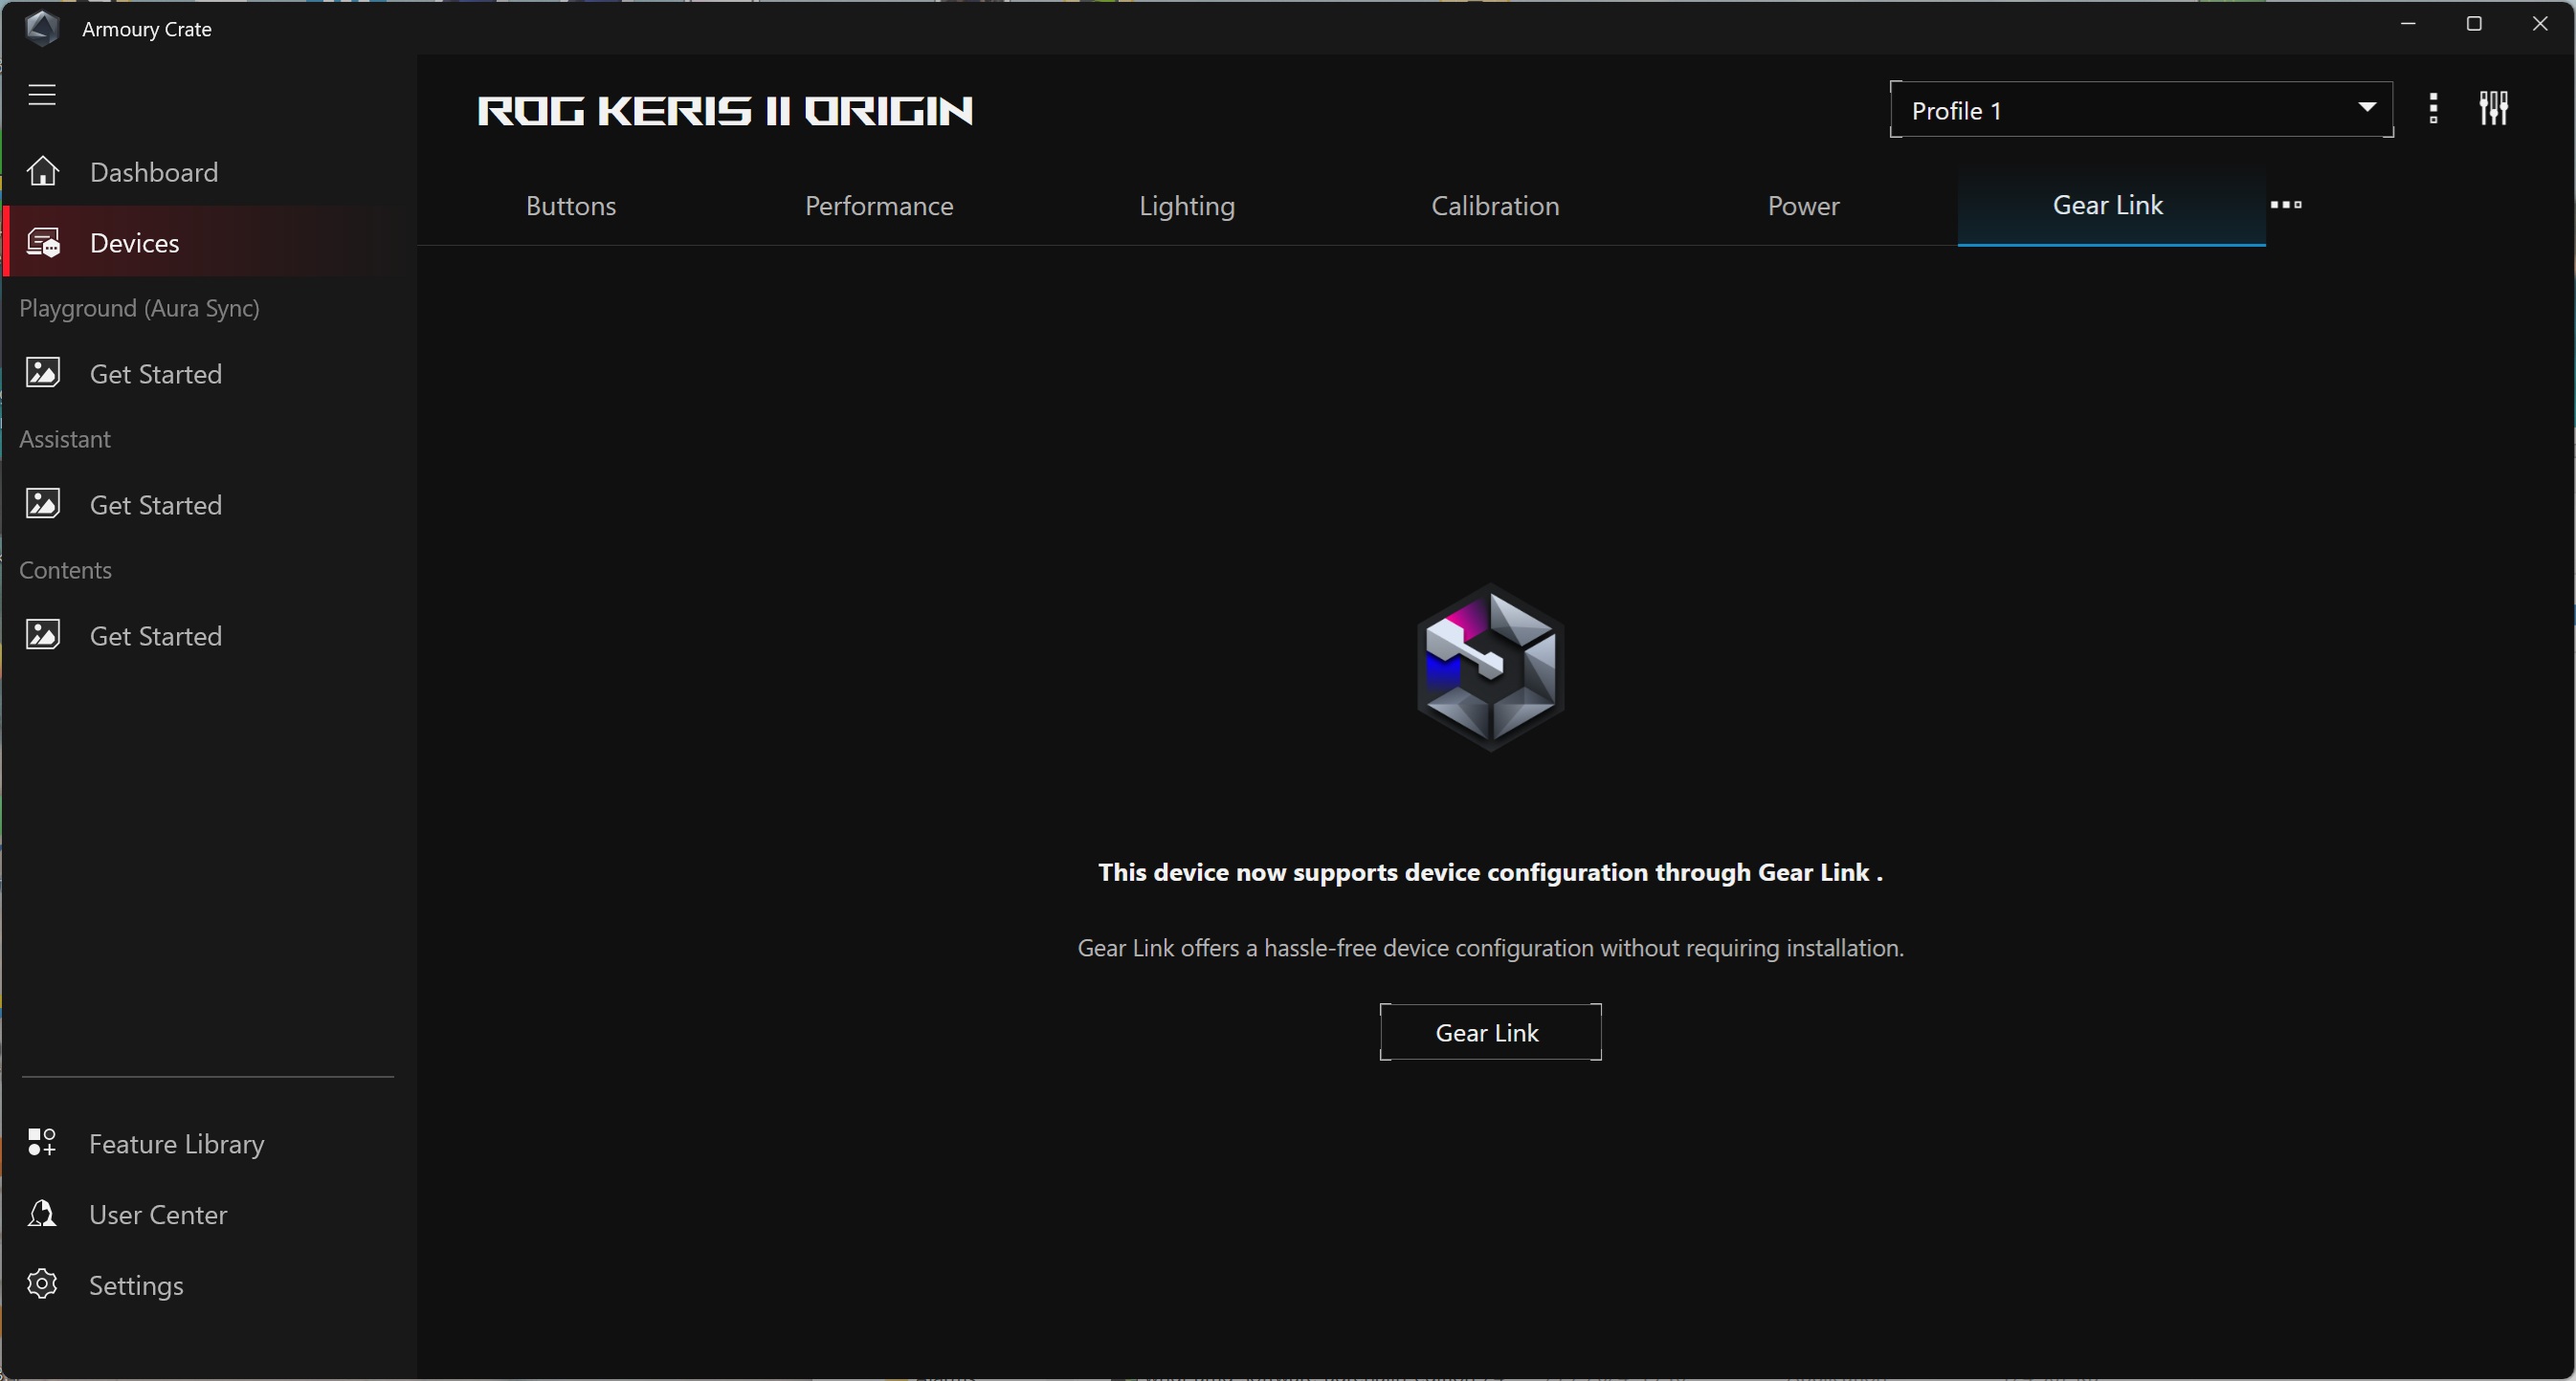Click the image icon under Playground (Aura Sync)
The width and height of the screenshot is (2576, 1381).
[x=43, y=373]
